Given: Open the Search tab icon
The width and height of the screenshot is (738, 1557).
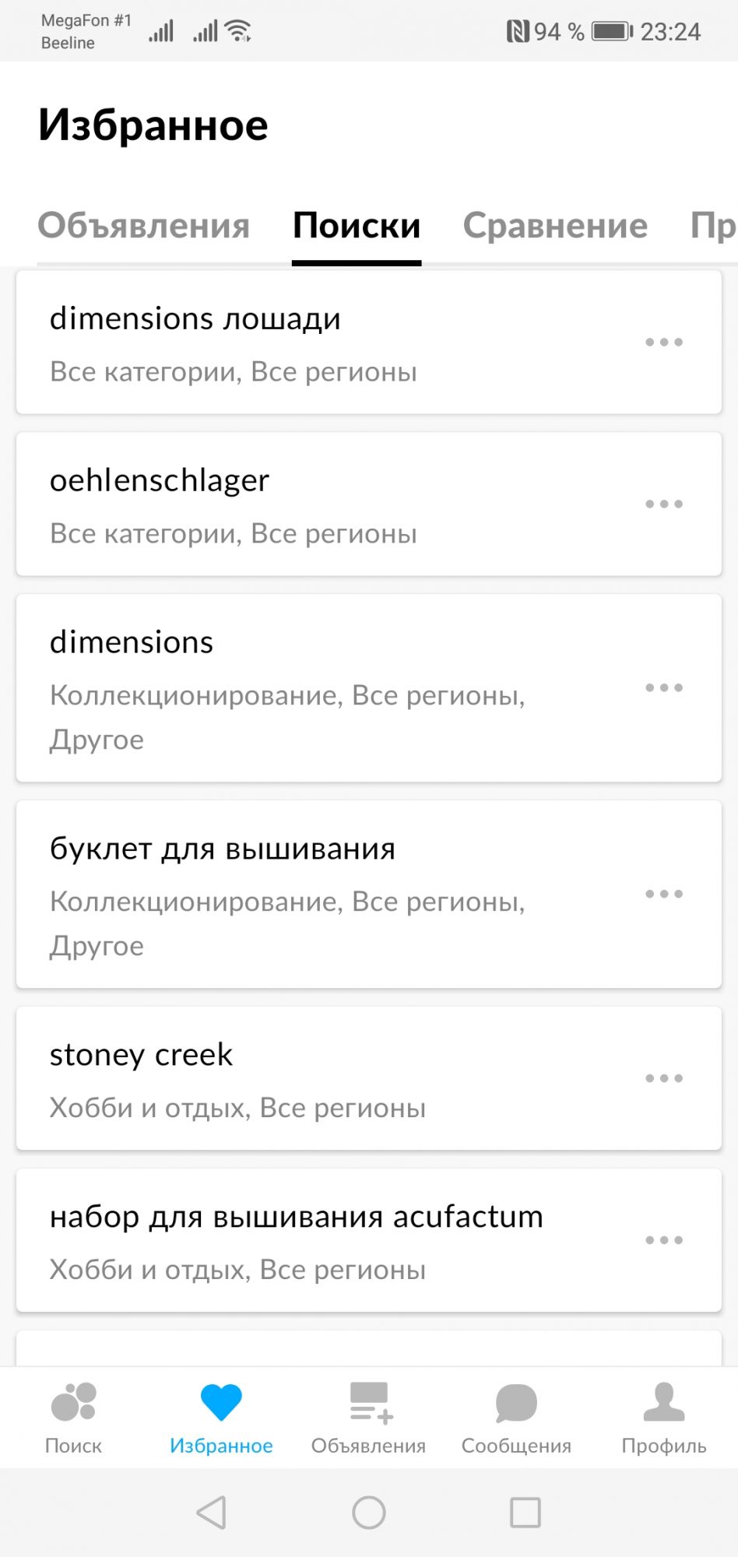Looking at the screenshot, I should point(73,1403).
